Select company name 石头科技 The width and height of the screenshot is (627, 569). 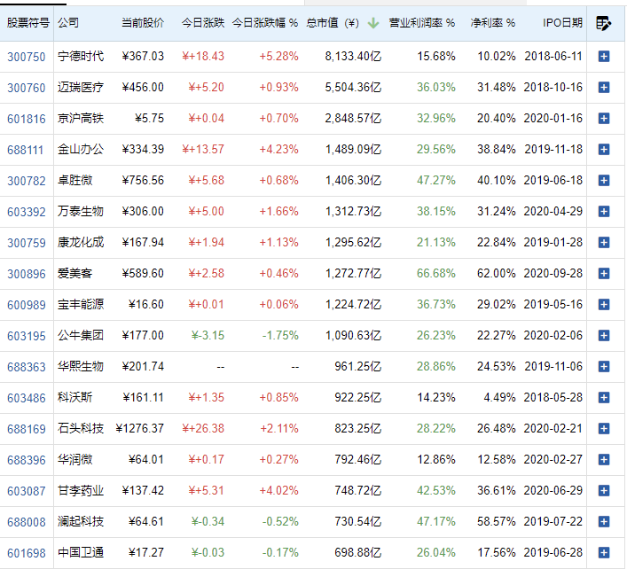click(81, 428)
